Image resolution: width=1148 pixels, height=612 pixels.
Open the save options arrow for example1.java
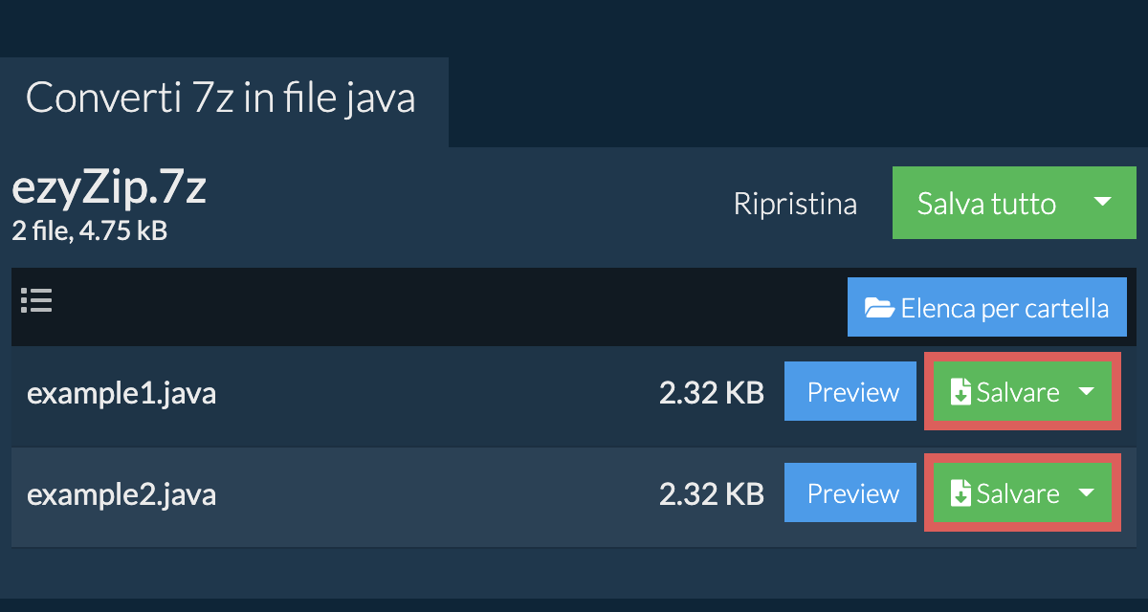click(1087, 392)
